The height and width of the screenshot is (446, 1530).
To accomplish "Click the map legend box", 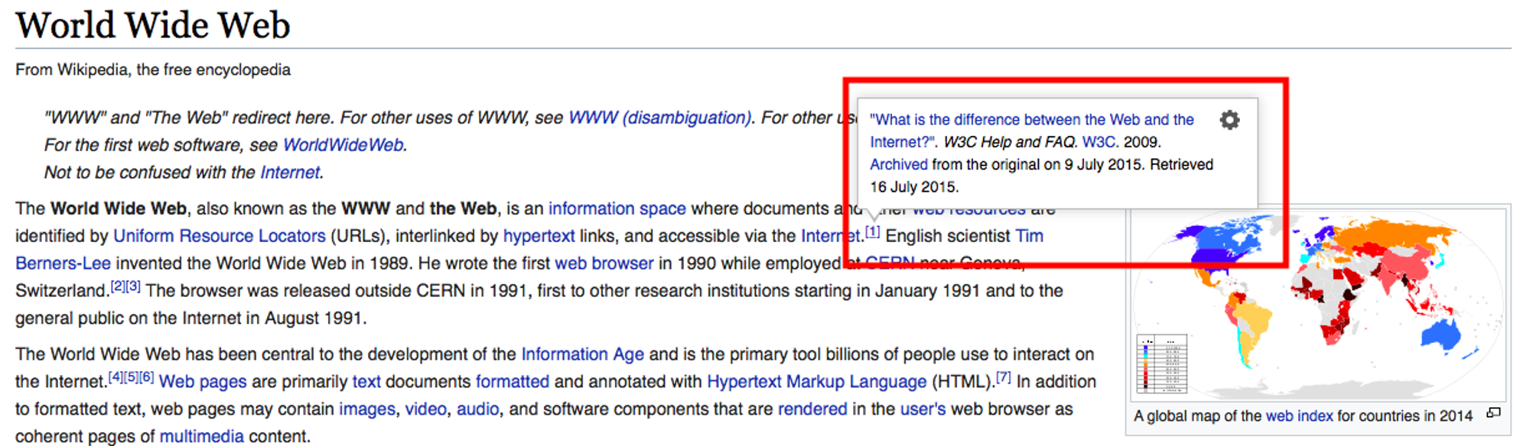I will click(x=1162, y=364).
